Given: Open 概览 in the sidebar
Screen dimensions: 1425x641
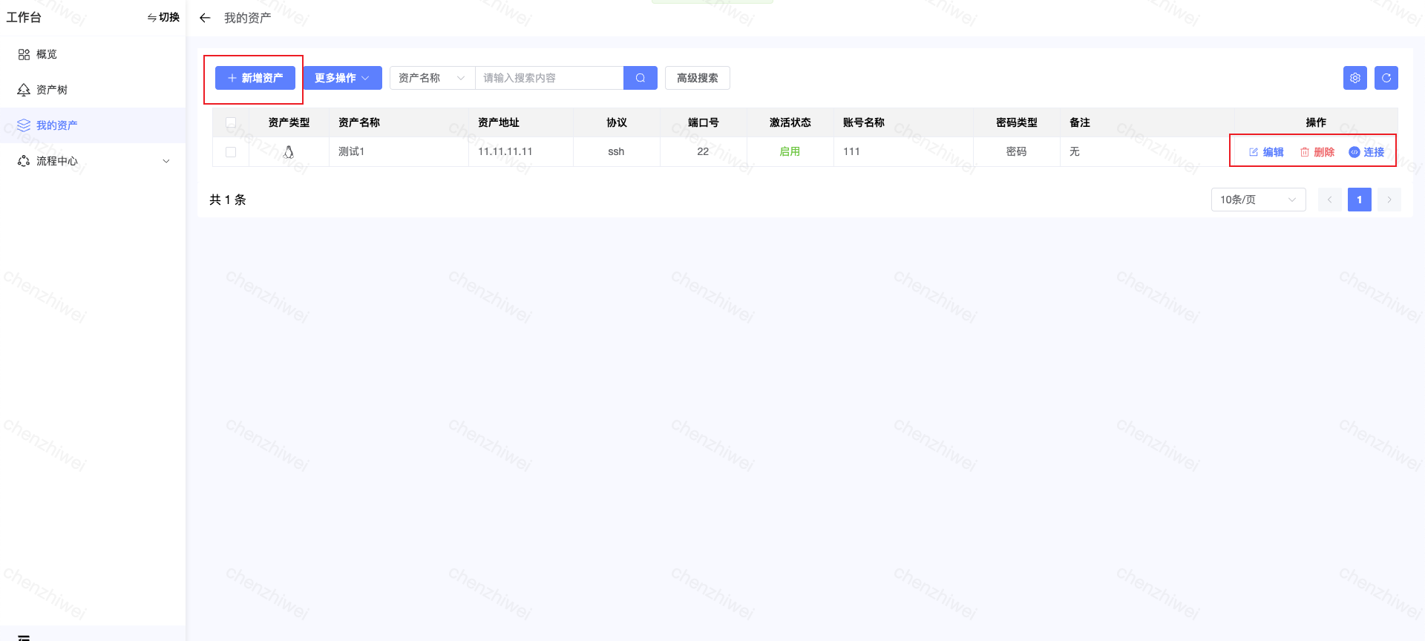Looking at the screenshot, I should click(93, 54).
